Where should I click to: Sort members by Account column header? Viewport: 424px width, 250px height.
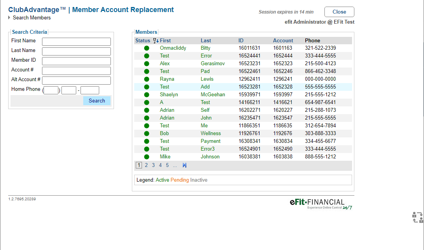(x=283, y=40)
